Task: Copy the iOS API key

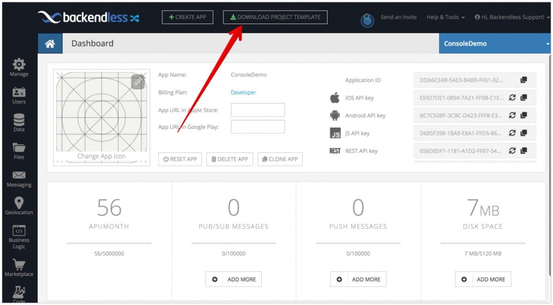Action: 524,98
